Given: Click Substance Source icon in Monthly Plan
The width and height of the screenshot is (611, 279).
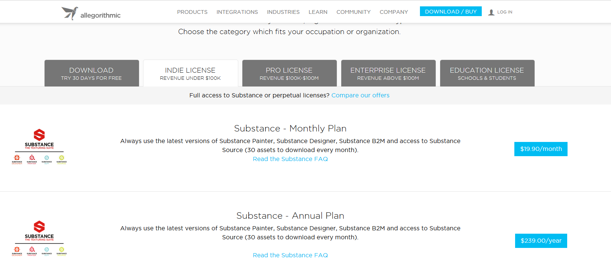Looking at the screenshot, I should point(61,160).
